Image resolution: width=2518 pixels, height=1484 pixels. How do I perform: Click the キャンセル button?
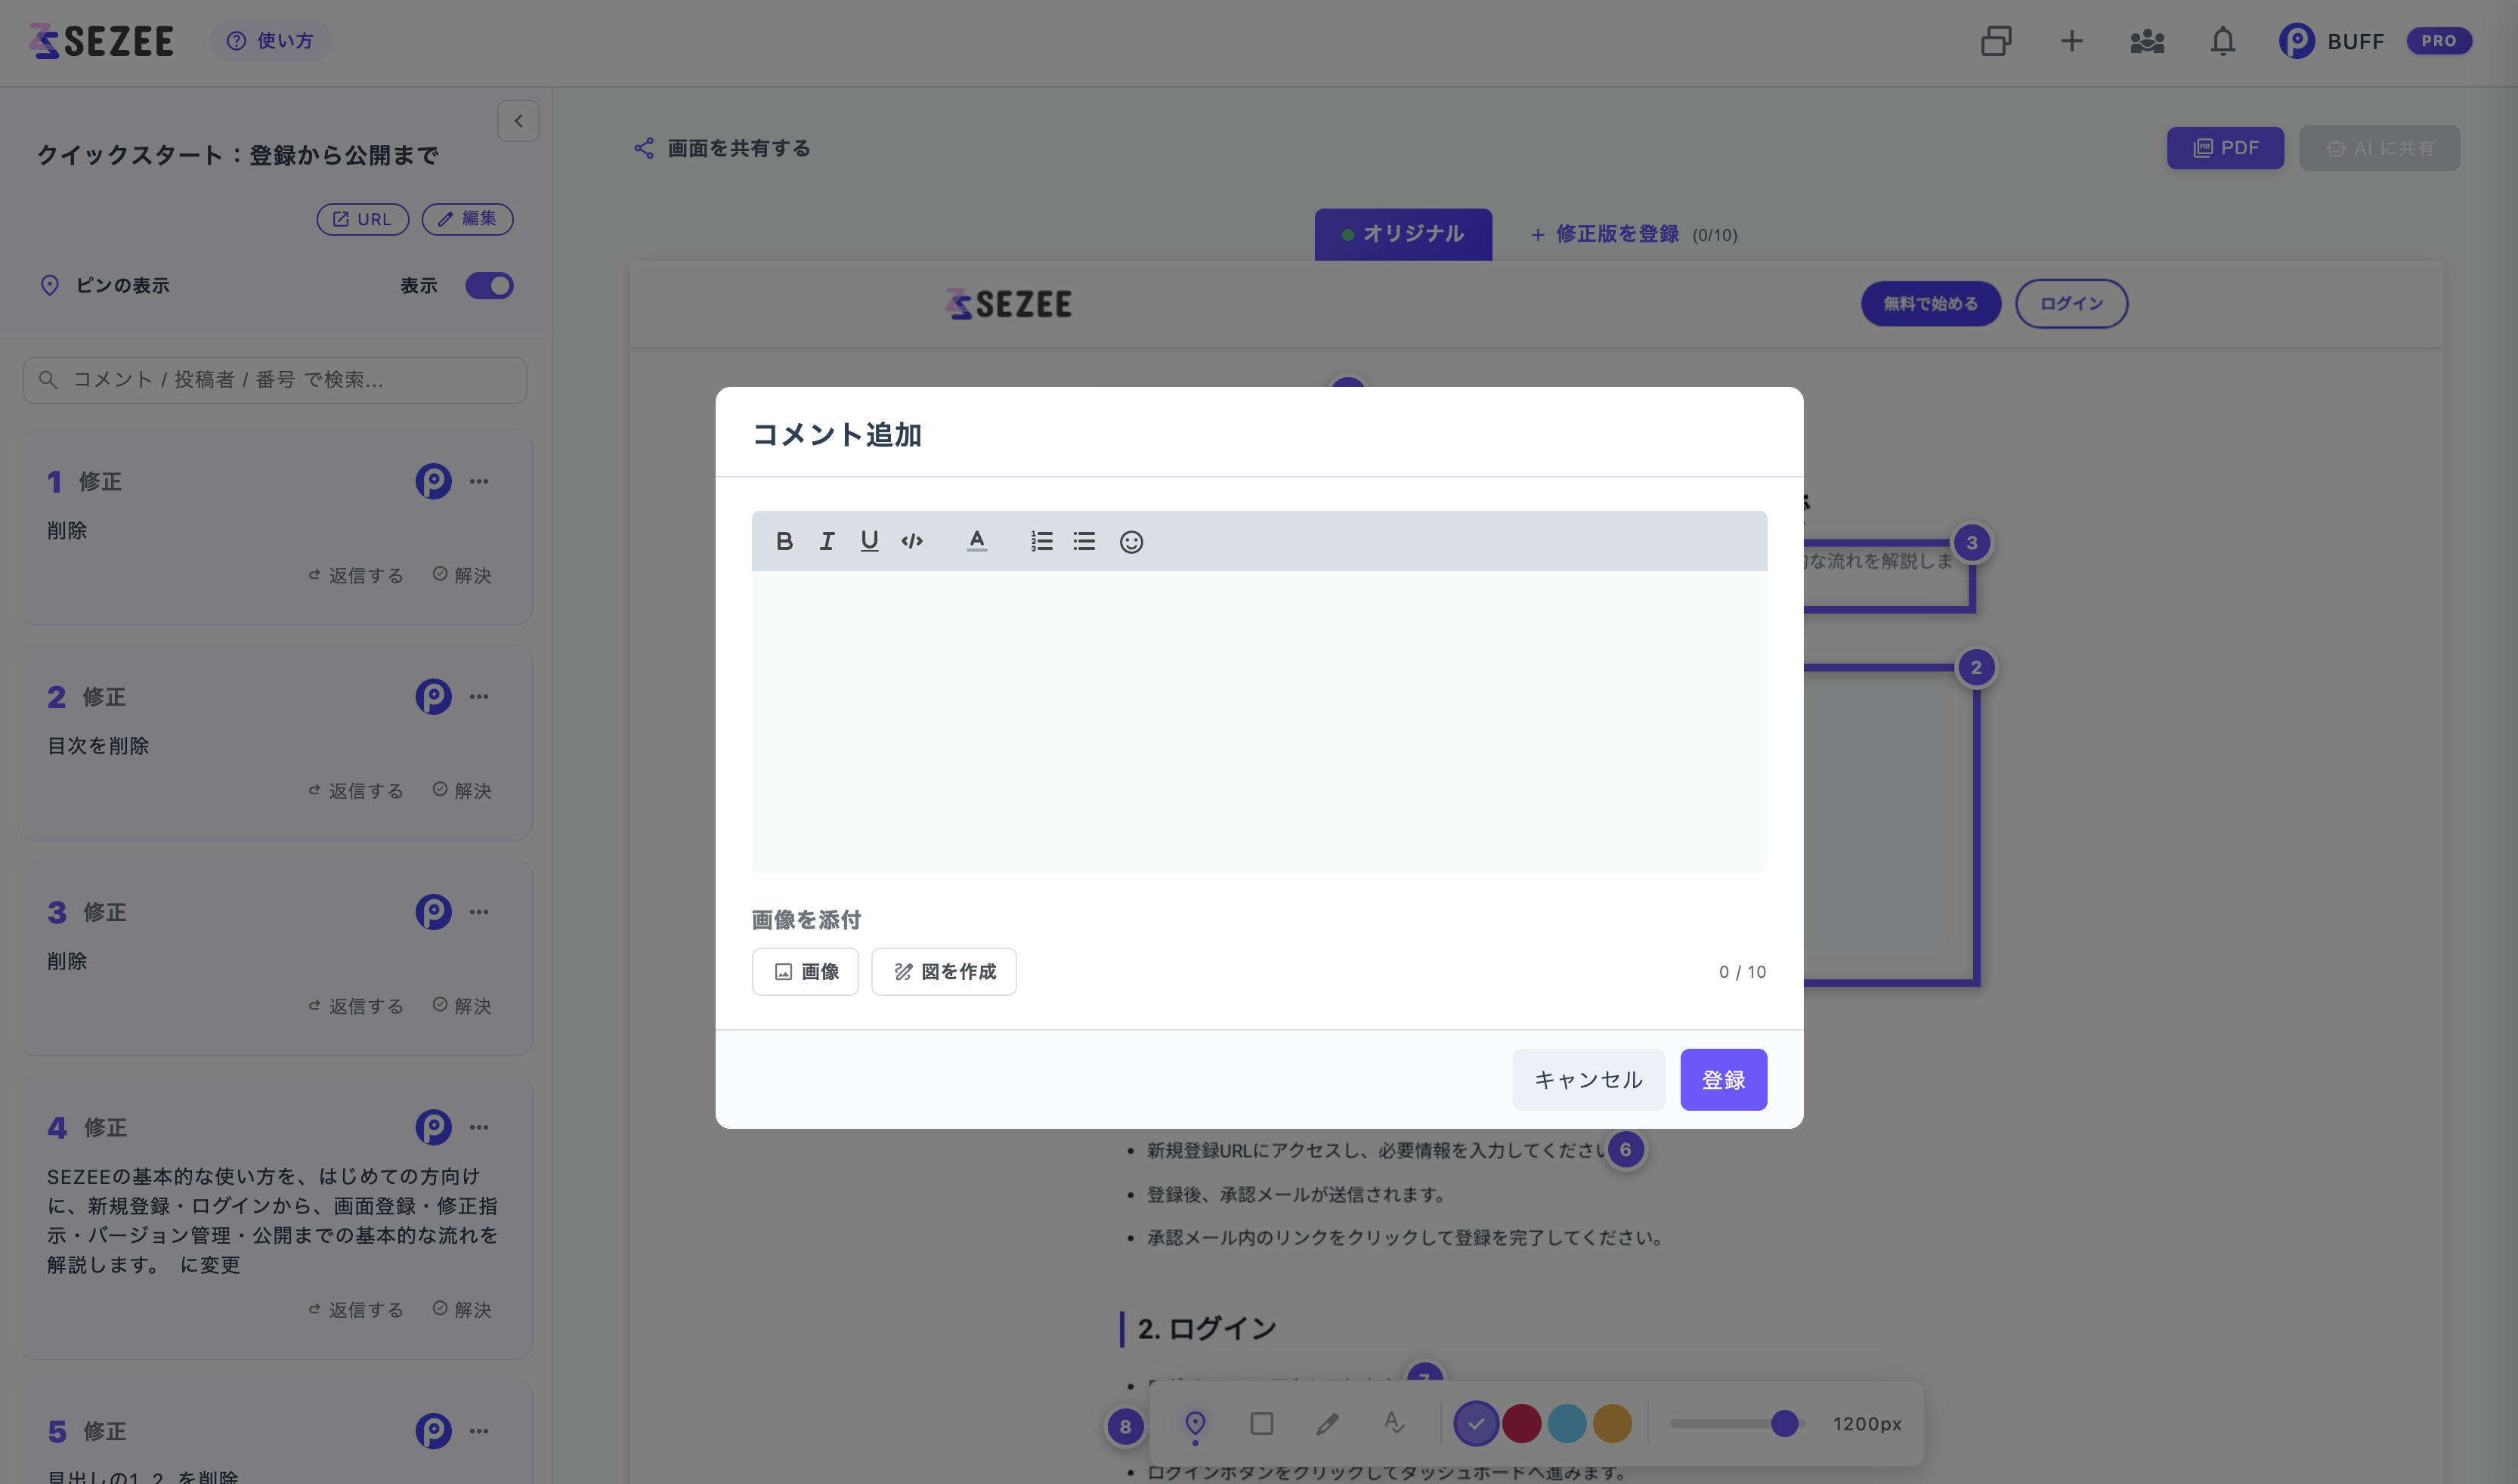pyautogui.click(x=1588, y=1080)
